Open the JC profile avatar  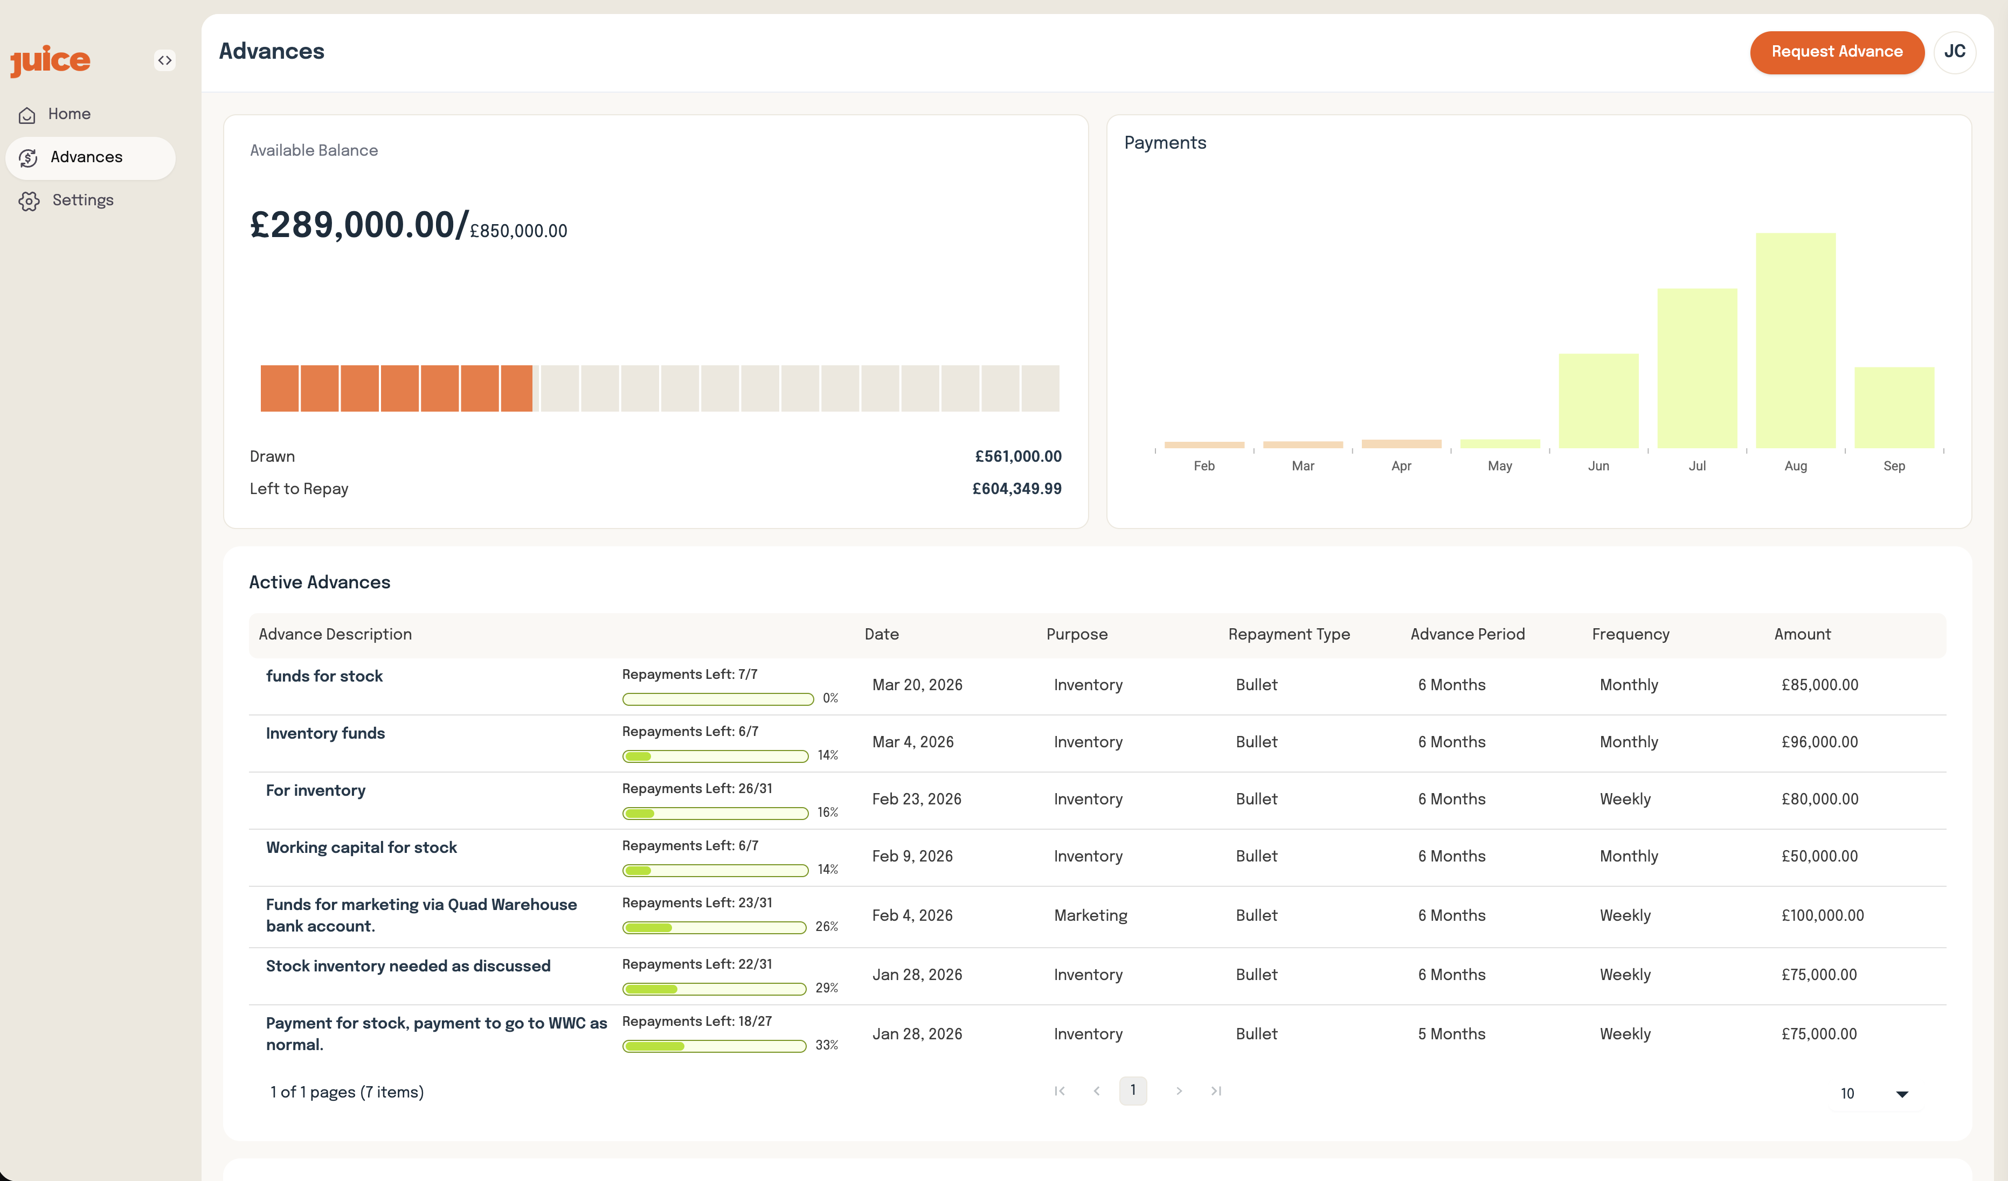tap(1955, 52)
